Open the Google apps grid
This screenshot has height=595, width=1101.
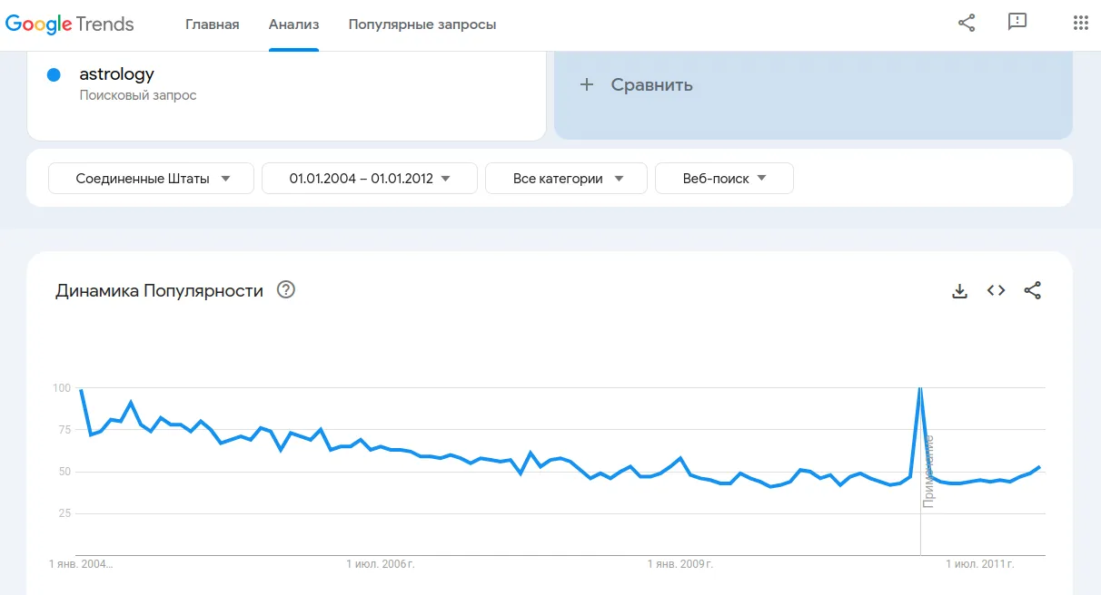[x=1080, y=24]
